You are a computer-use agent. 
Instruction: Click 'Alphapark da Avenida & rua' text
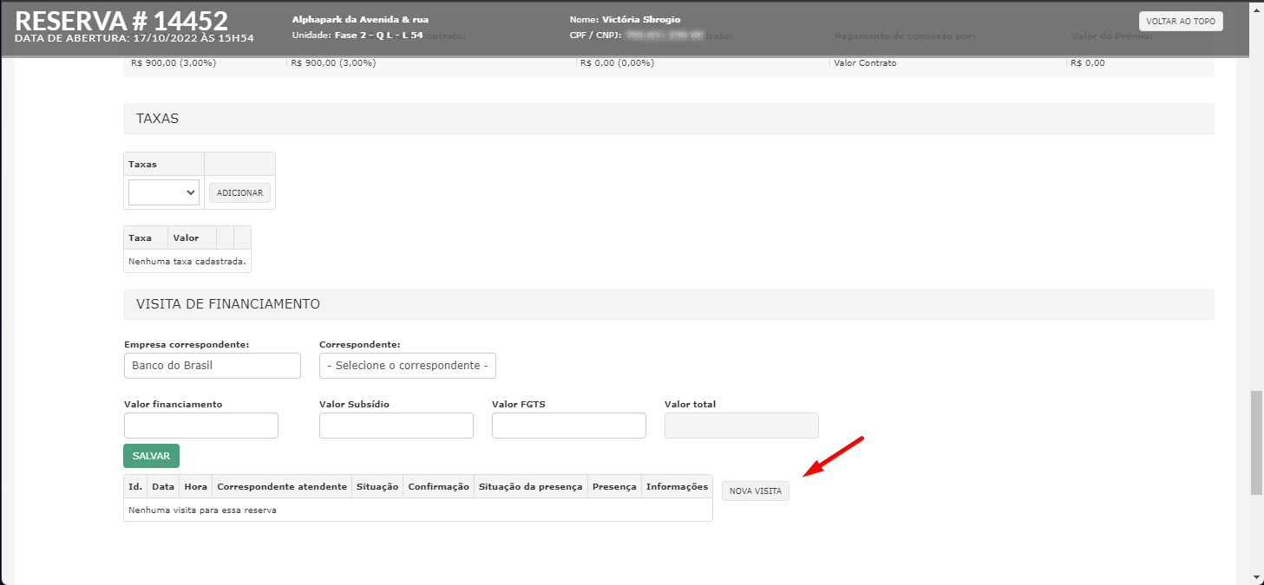coord(361,19)
